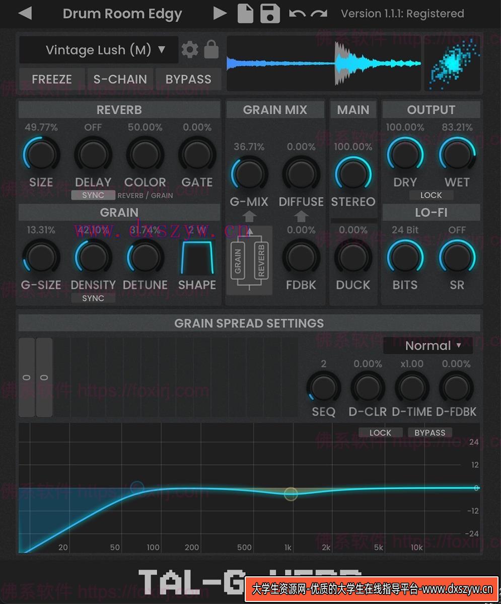Click the G-MIX knob
This screenshot has width=501, height=604.
(249, 174)
